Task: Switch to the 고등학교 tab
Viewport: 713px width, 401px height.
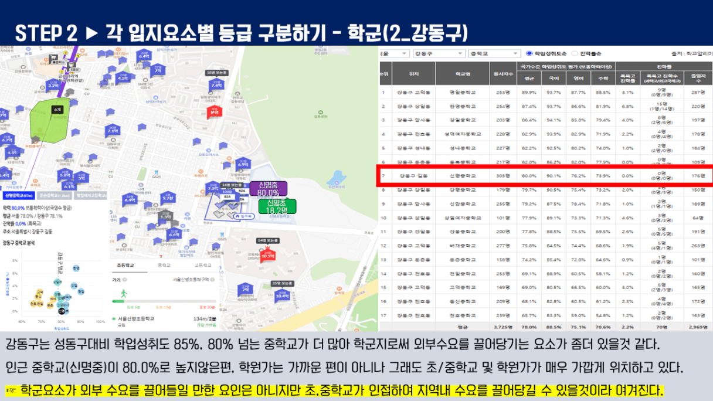Action: pos(202,266)
